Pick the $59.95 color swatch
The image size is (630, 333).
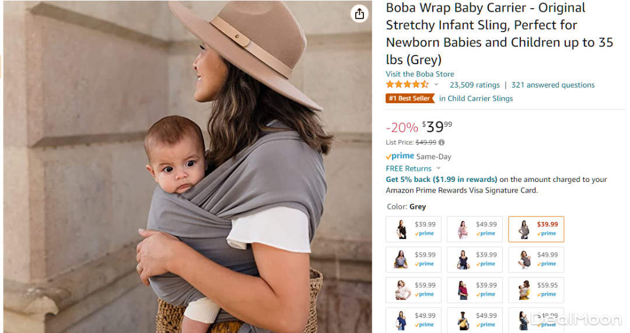536,290
